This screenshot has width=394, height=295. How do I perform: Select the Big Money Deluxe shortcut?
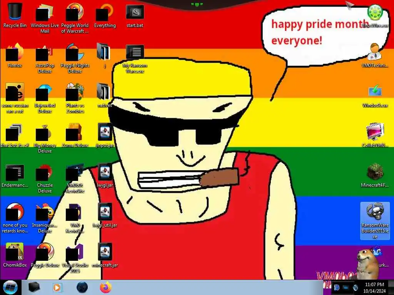click(x=45, y=138)
